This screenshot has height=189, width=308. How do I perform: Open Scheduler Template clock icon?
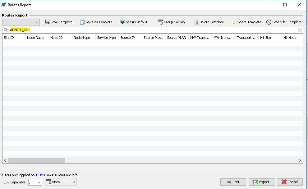tap(269, 22)
